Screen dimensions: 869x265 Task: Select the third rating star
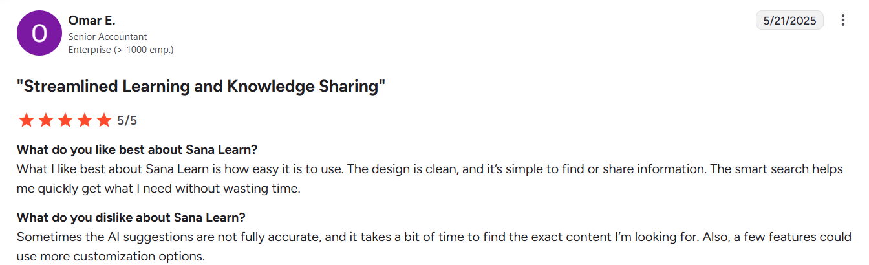pos(65,120)
